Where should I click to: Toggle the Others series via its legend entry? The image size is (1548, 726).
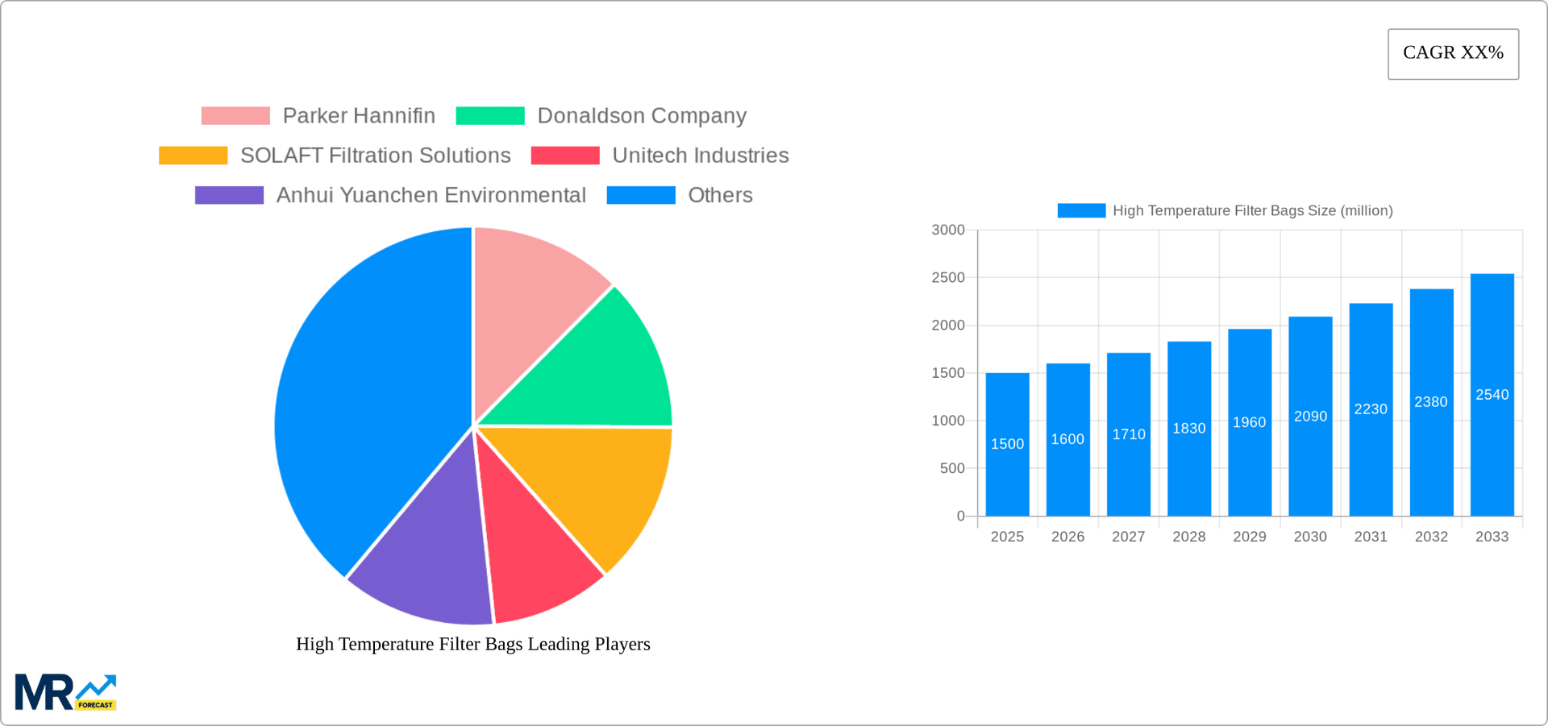(x=720, y=195)
